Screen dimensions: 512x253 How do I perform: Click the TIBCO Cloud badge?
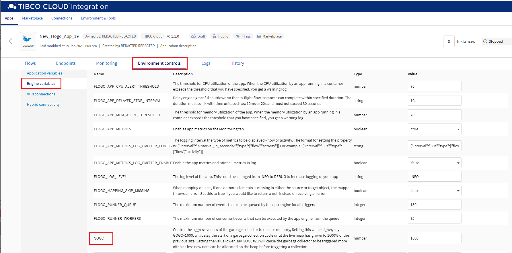153,36
